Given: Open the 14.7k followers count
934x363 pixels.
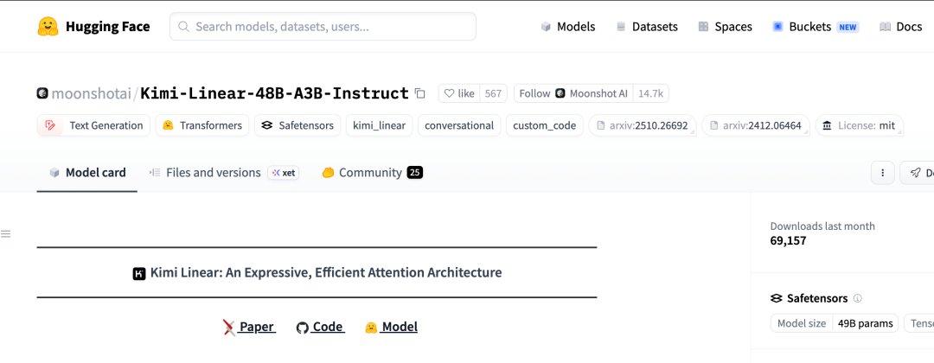Looking at the screenshot, I should click(651, 93).
